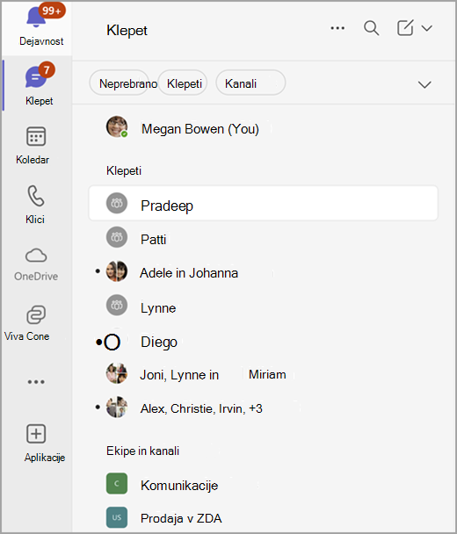Click the Patti group avatar icon
The image size is (457, 534).
tap(117, 237)
